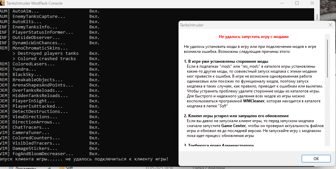
Task: Click the red error heading in dialog
Action: 254,37
